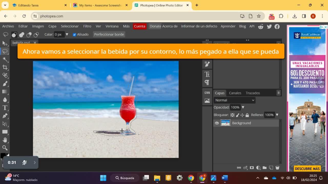Select the Hand pan tool
Screen dimensions: 328x184
click(5, 140)
